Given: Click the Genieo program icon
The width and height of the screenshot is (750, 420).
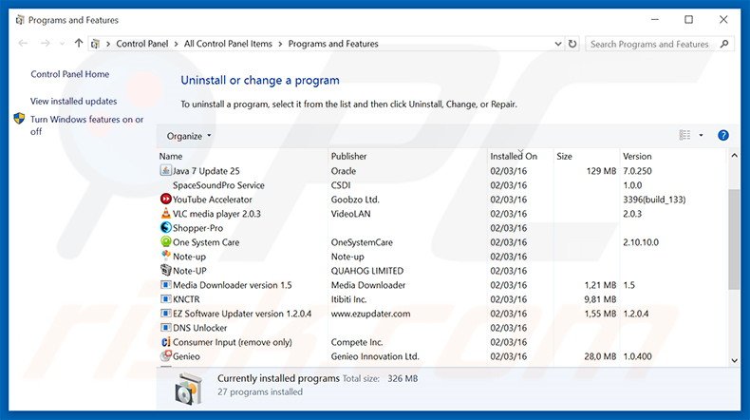Looking at the screenshot, I should 165,355.
